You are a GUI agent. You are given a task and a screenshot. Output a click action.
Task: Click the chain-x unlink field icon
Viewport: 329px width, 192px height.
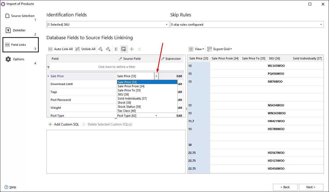pos(108,49)
